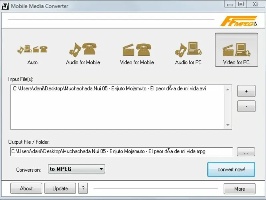Switch to Audio for PC mode

[x=188, y=54]
